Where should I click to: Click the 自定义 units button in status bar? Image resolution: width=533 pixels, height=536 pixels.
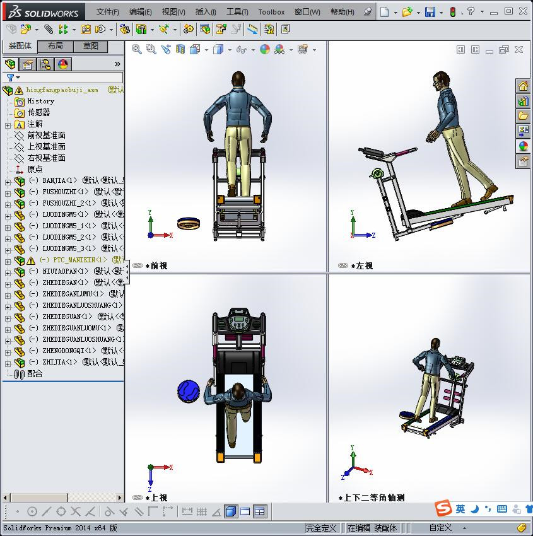coord(440,527)
